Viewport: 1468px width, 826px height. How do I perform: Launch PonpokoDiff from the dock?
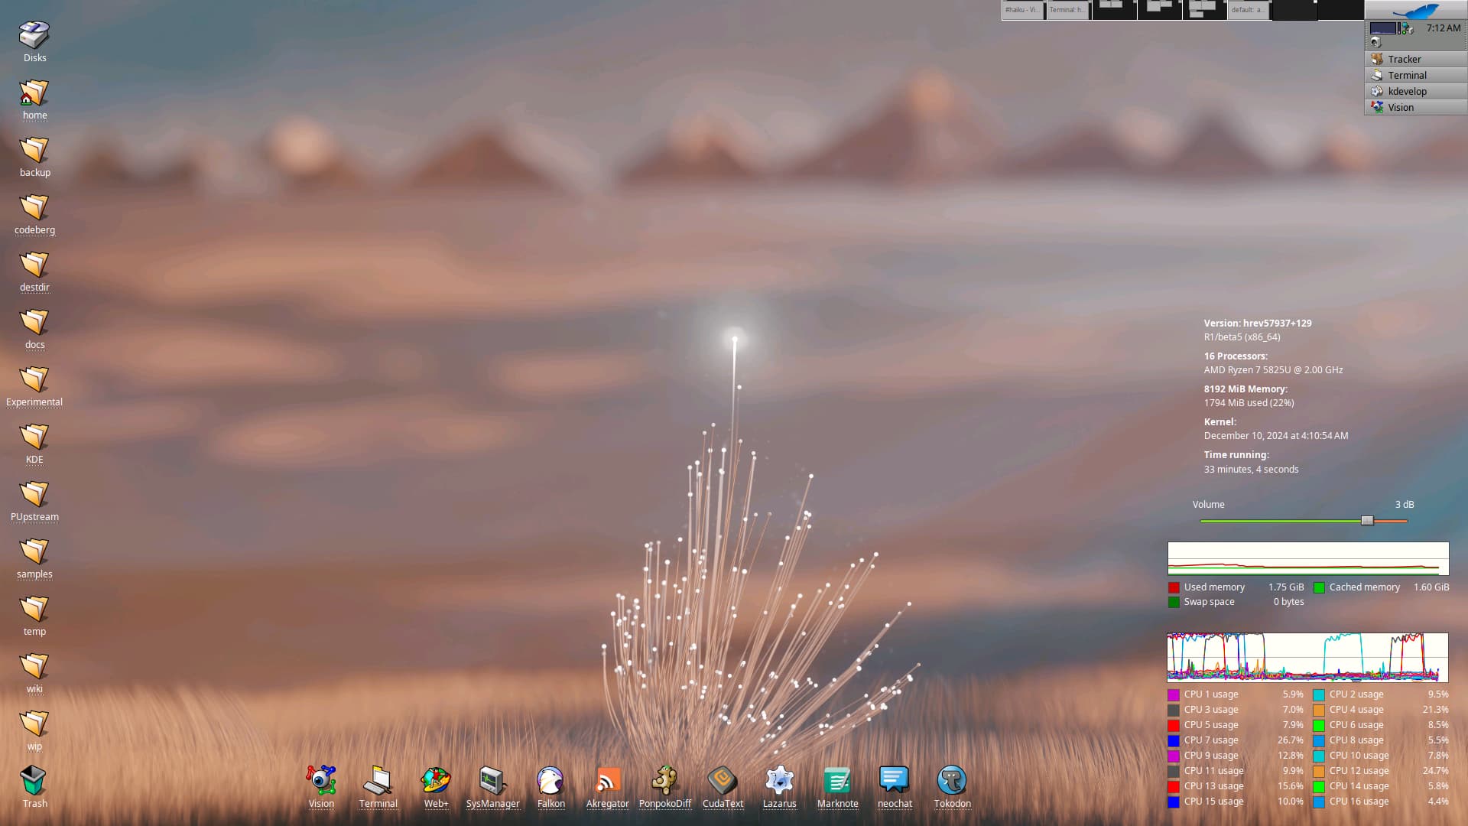[x=664, y=781]
